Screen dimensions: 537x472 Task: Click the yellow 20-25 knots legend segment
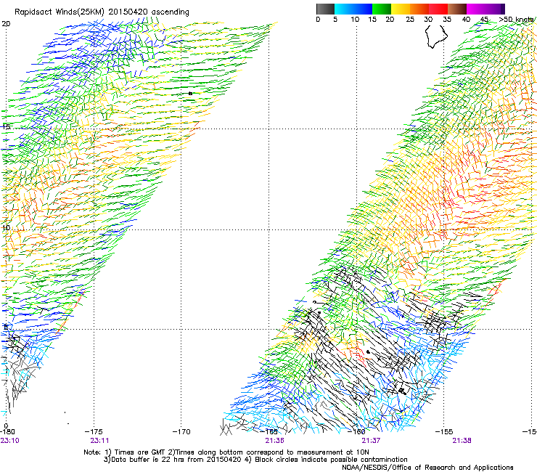pyautogui.click(x=401, y=9)
